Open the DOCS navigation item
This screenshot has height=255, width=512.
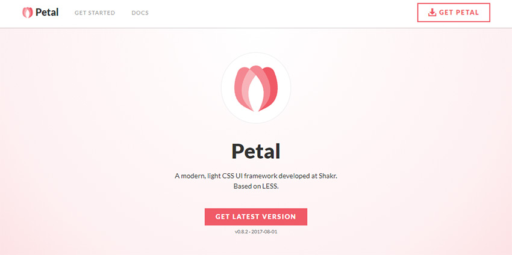[x=140, y=13]
